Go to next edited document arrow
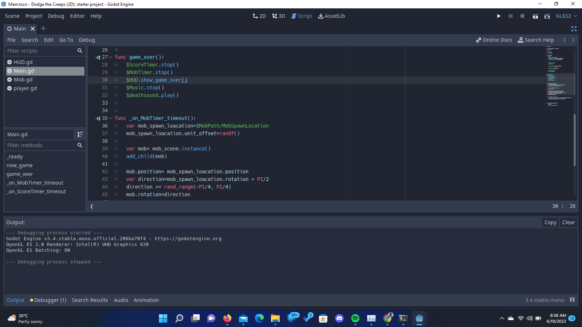582x327 pixels. [573, 40]
